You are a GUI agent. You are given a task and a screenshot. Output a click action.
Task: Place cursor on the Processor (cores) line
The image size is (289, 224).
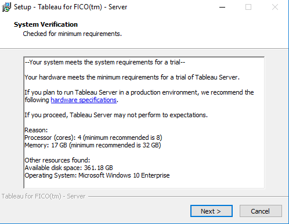pos(93,138)
